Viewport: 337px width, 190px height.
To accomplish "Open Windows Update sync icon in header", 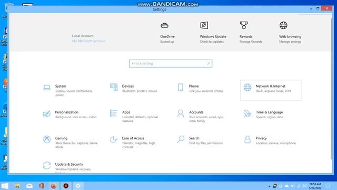I will pyautogui.click(x=204, y=25).
